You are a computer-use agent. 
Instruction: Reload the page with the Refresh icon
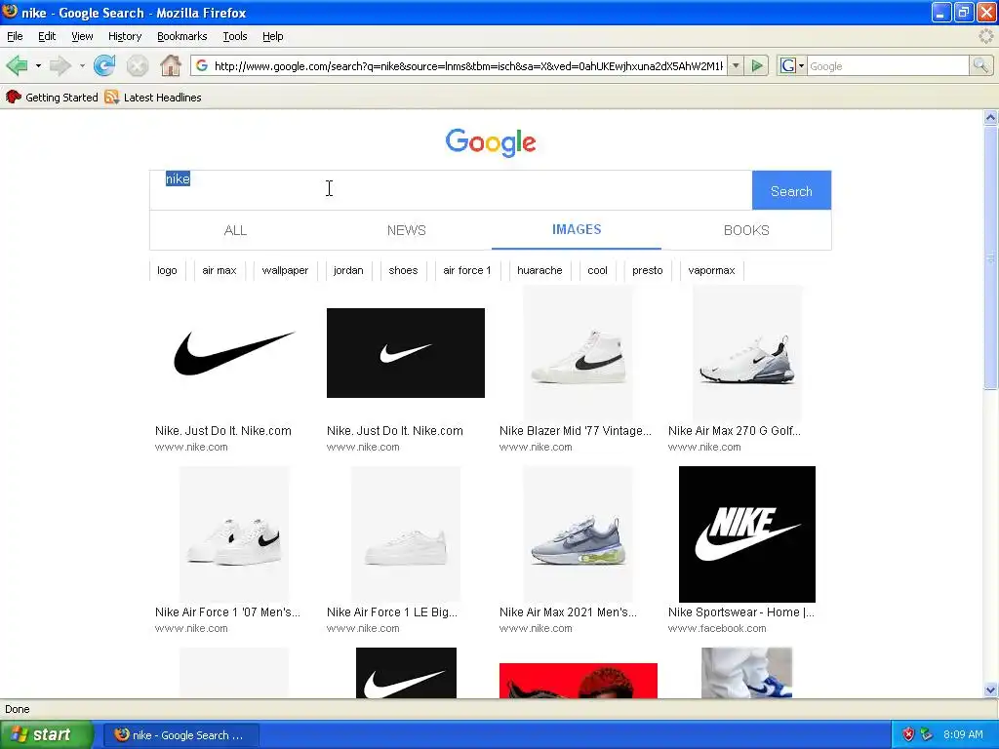tap(104, 65)
